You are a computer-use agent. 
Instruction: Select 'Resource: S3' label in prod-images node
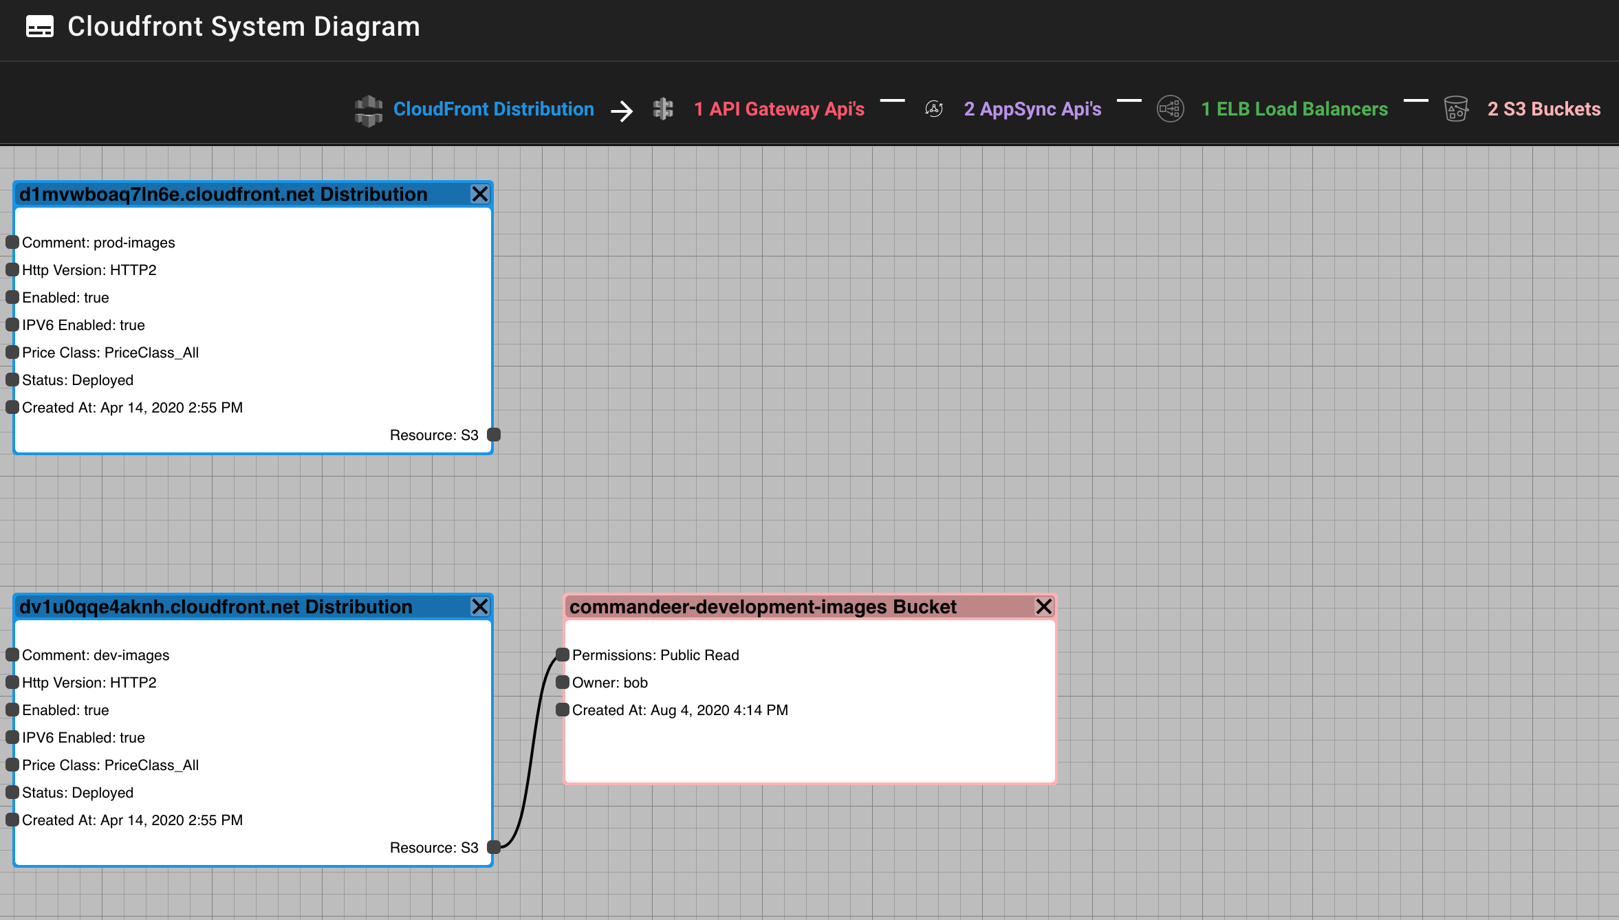pos(434,435)
